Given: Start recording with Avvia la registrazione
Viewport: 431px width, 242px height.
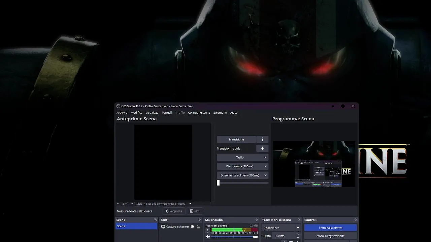Looking at the screenshot, I should [330, 236].
